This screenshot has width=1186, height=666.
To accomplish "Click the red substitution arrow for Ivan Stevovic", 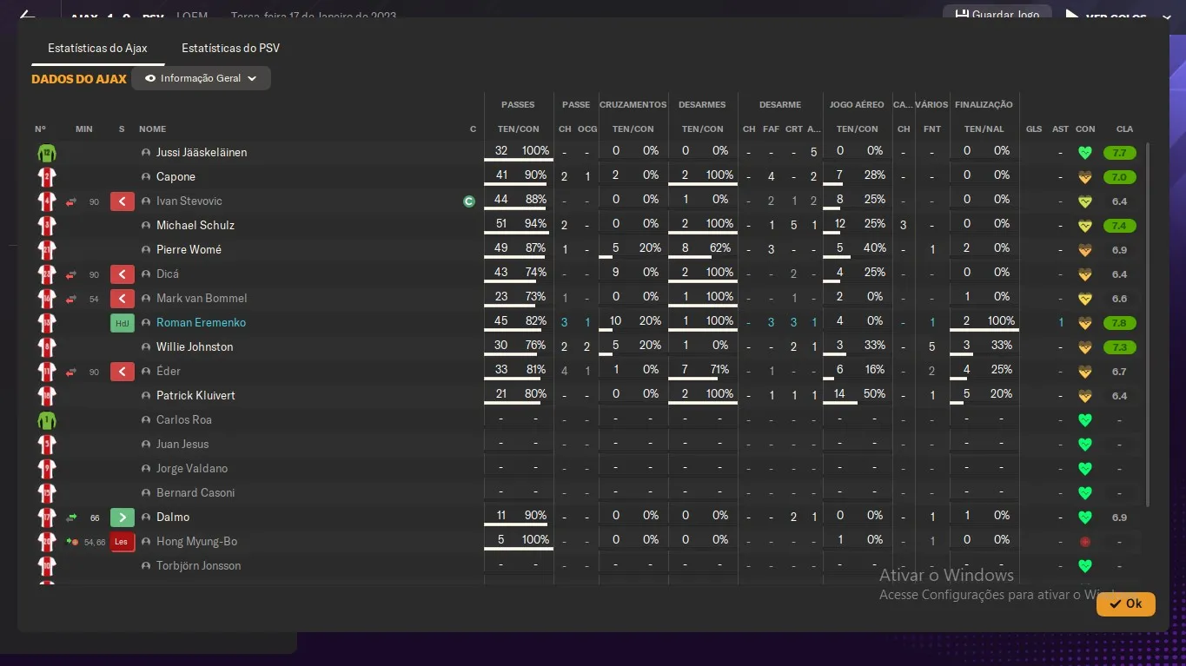I will 71,201.
